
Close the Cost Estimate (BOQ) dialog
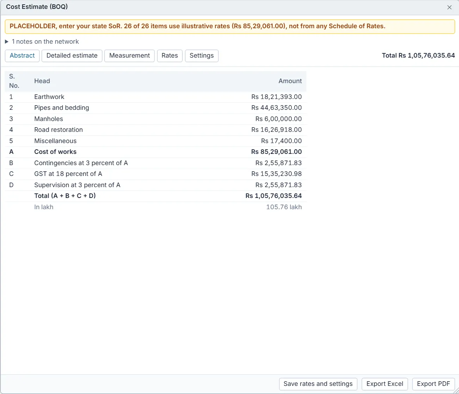tap(449, 7)
